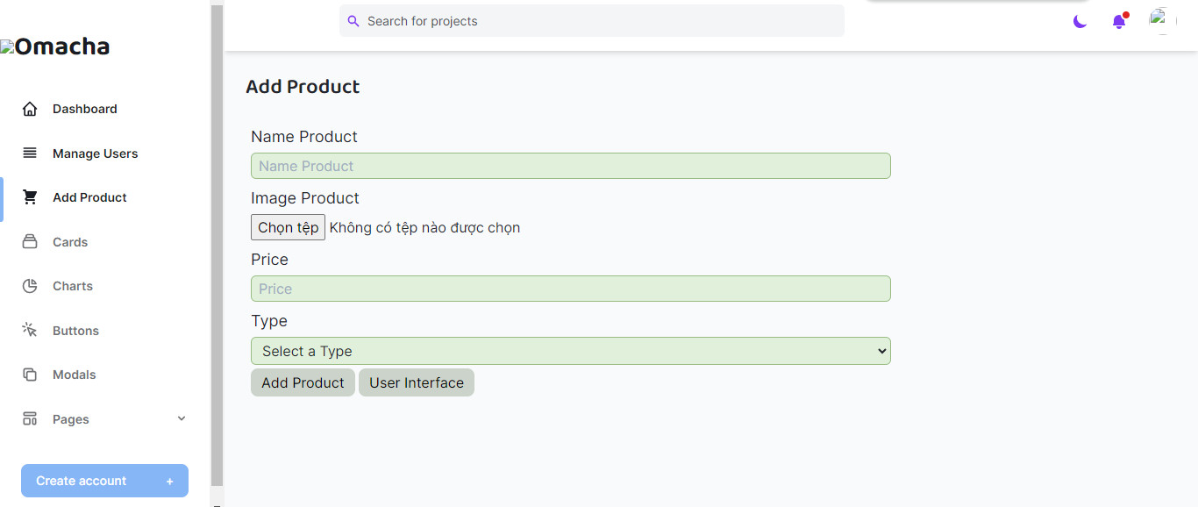
Task: Go to Manage Users page
Action: tap(96, 154)
